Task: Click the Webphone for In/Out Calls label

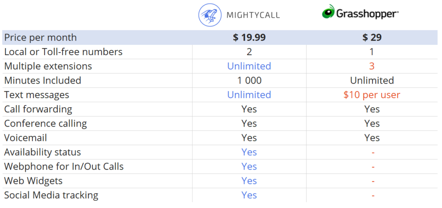Action: click(64, 166)
